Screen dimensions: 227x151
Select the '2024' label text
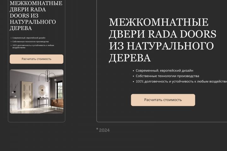(x=104, y=130)
